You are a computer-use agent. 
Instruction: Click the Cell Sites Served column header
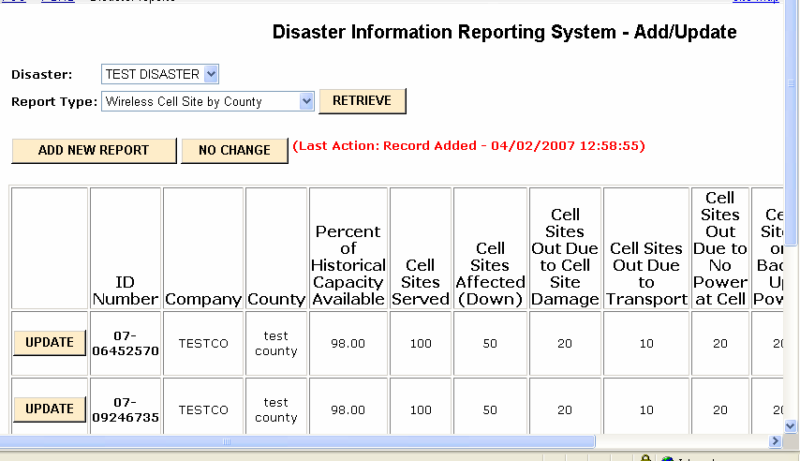point(421,282)
